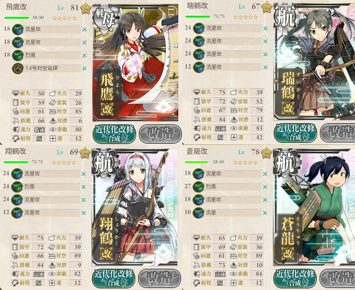
Task: Select Shoukaku's ship card illustration
Action: (x=135, y=207)
